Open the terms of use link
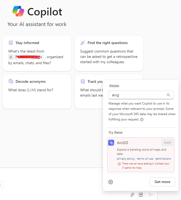The height and width of the screenshot is (200, 181). tap(145, 159)
